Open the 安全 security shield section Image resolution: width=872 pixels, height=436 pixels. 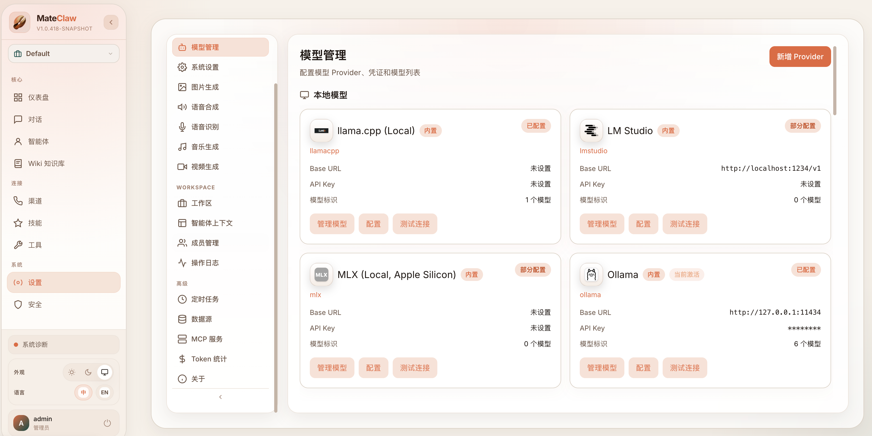coord(35,304)
